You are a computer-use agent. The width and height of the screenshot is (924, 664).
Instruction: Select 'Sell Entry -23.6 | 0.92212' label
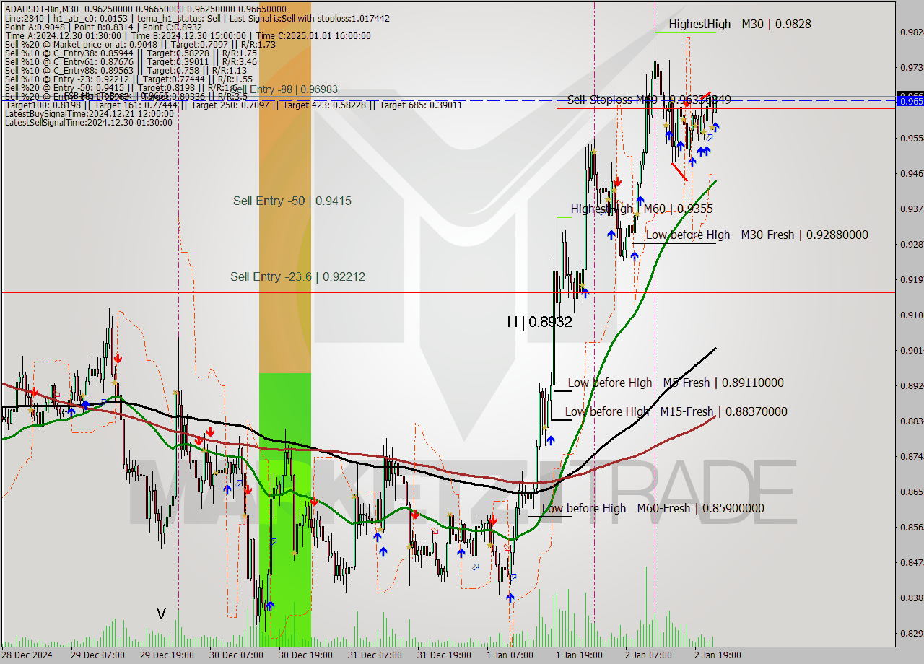coord(297,276)
